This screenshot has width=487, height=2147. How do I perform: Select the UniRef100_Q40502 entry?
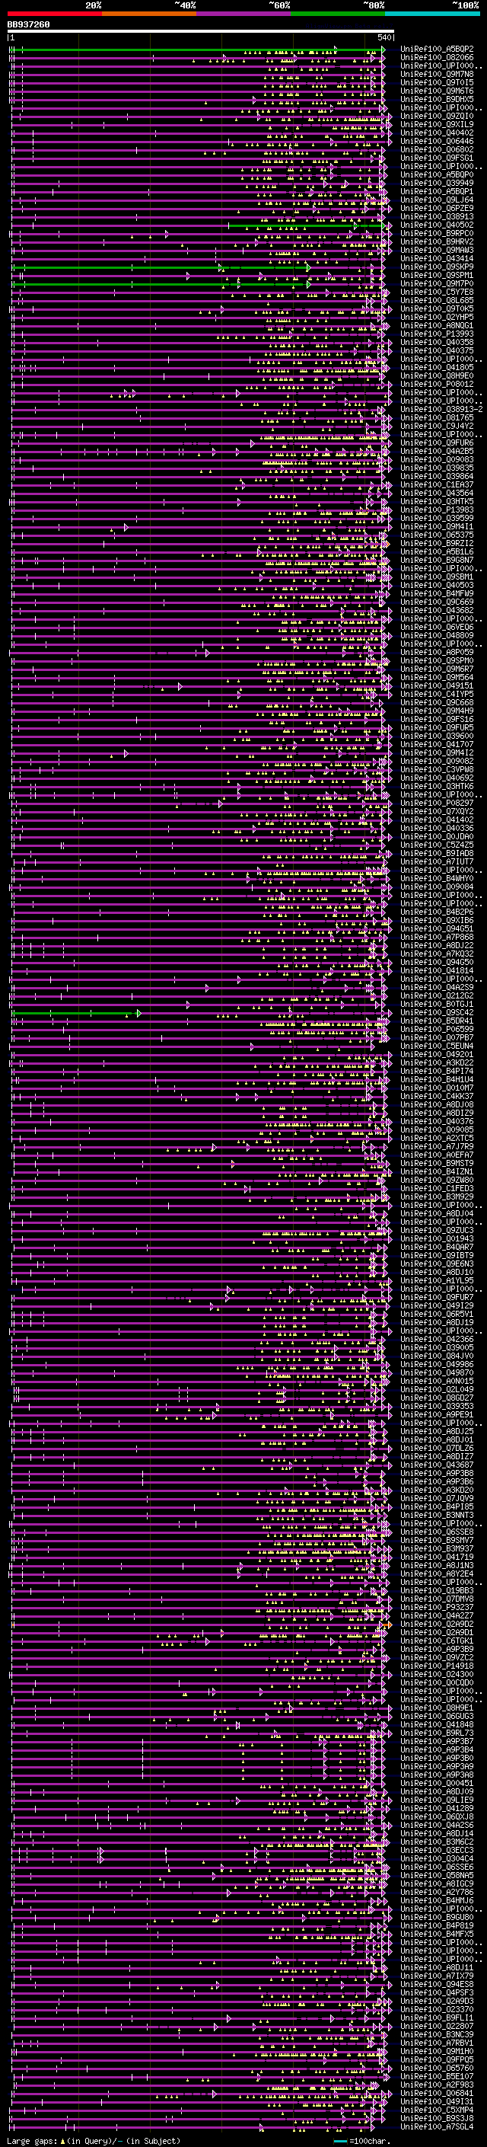[437, 225]
